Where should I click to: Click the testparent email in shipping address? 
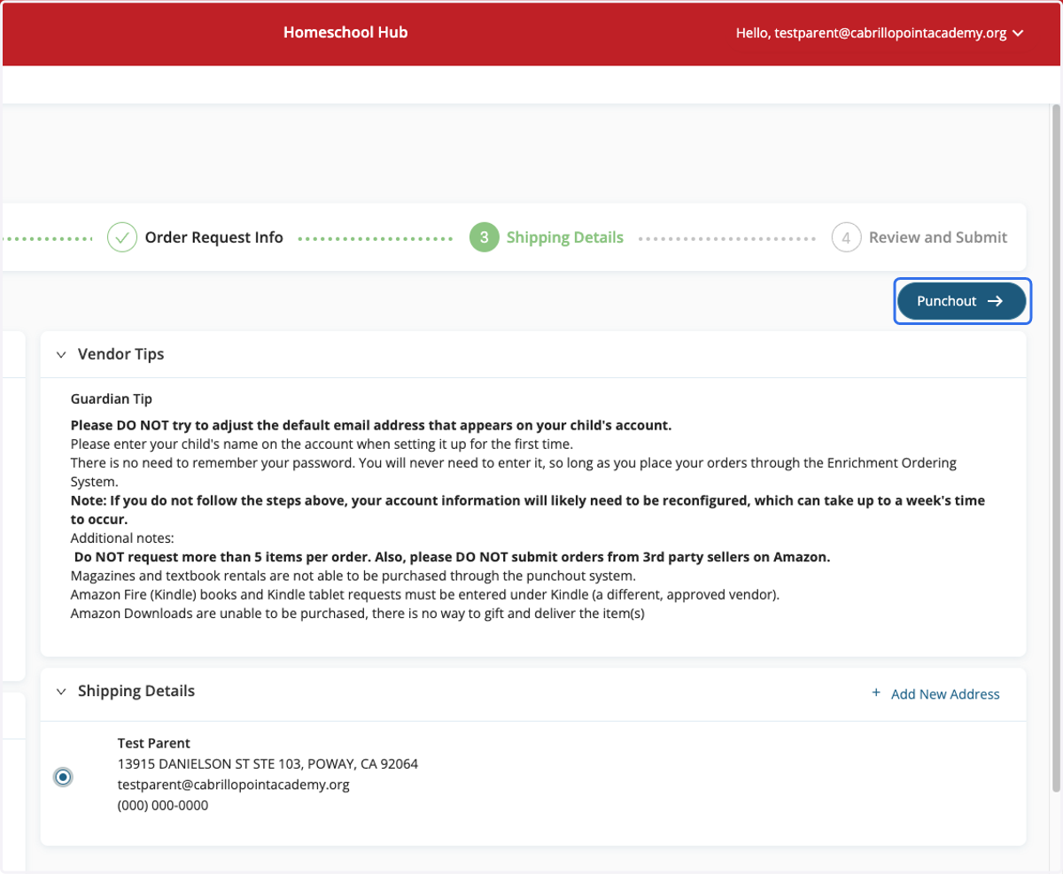point(234,785)
